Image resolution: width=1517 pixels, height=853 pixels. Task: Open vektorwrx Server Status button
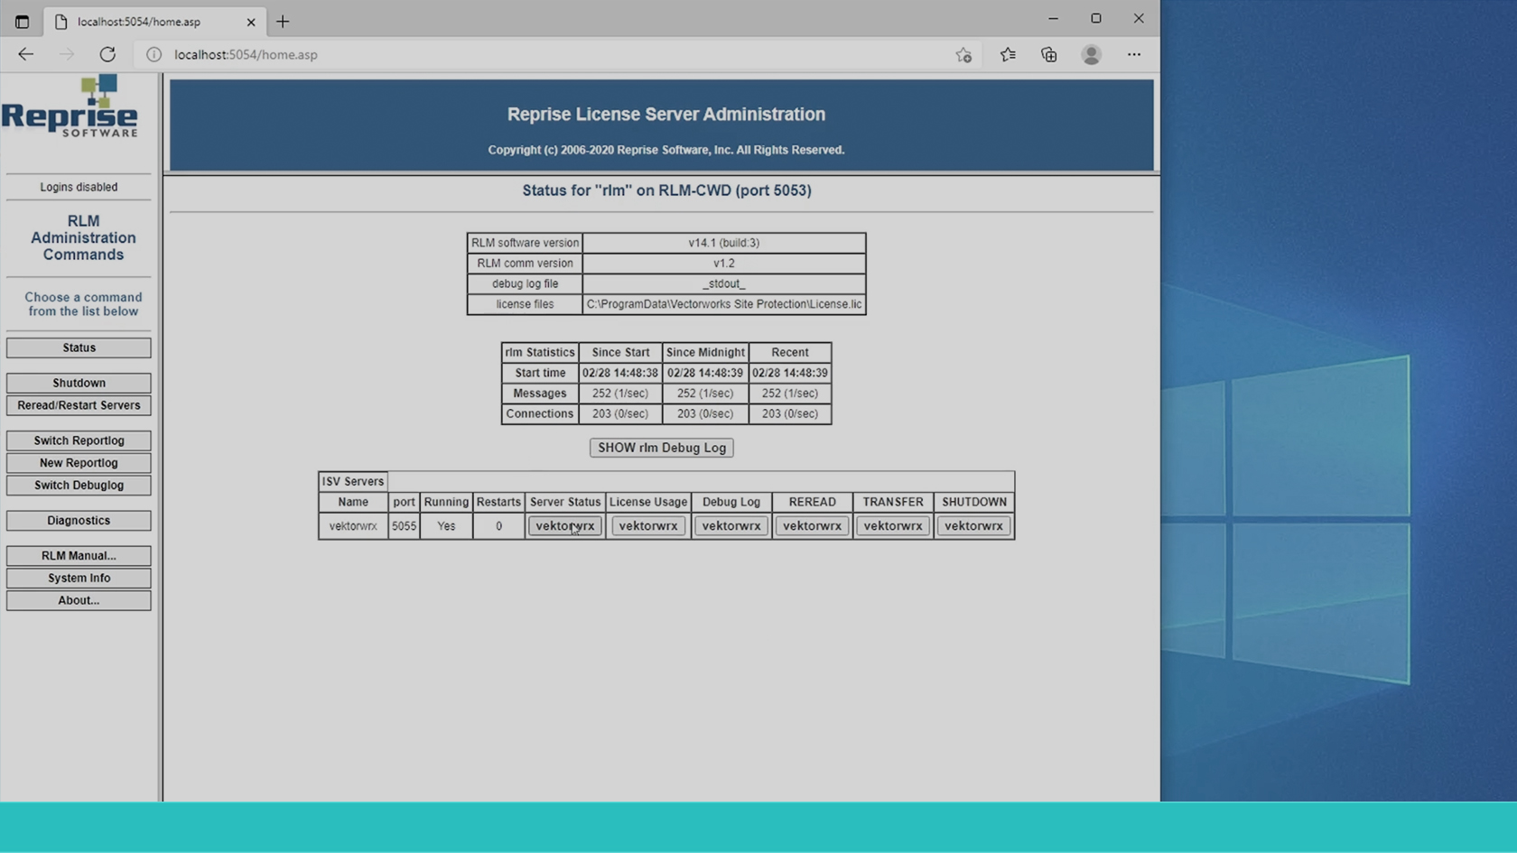[565, 525]
